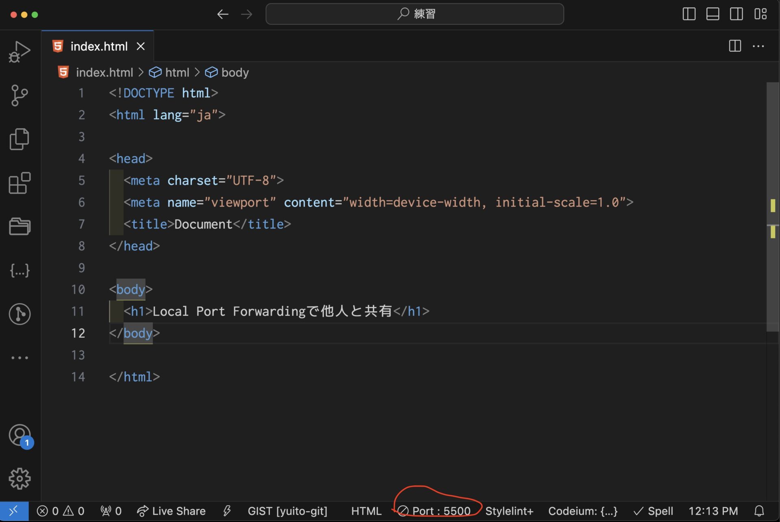Start a Live Share session
The image size is (780, 522).
(x=171, y=511)
